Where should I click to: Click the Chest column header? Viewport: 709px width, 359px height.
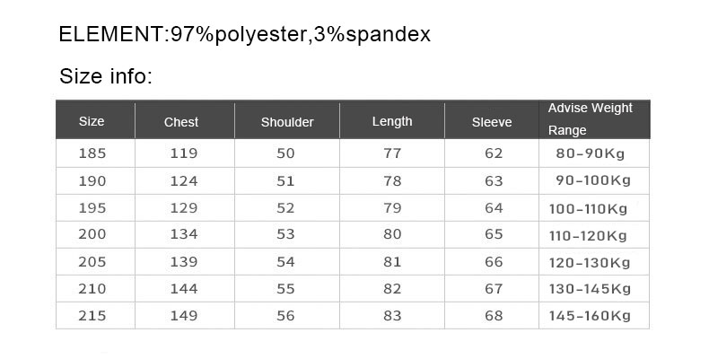[181, 122]
